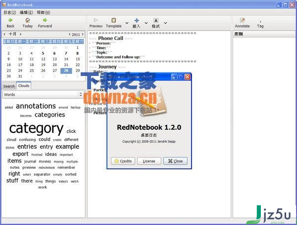Click the Tag toolbar item
Image resolution: width=297 pixels, height=225 pixels.
pyautogui.click(x=260, y=24)
